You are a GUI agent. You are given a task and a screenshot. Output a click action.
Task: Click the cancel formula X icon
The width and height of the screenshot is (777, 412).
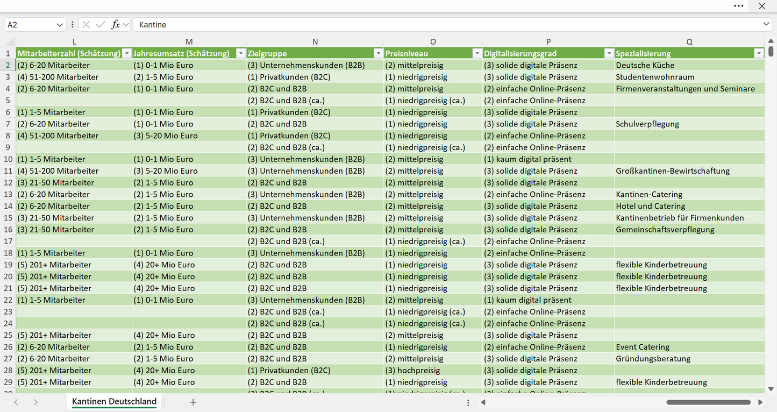(86, 25)
